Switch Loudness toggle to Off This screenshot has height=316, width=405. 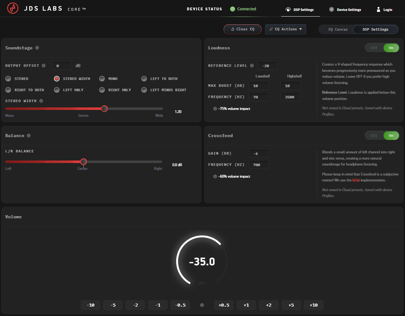click(374, 48)
